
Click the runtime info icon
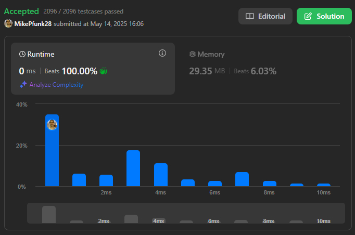coord(162,53)
